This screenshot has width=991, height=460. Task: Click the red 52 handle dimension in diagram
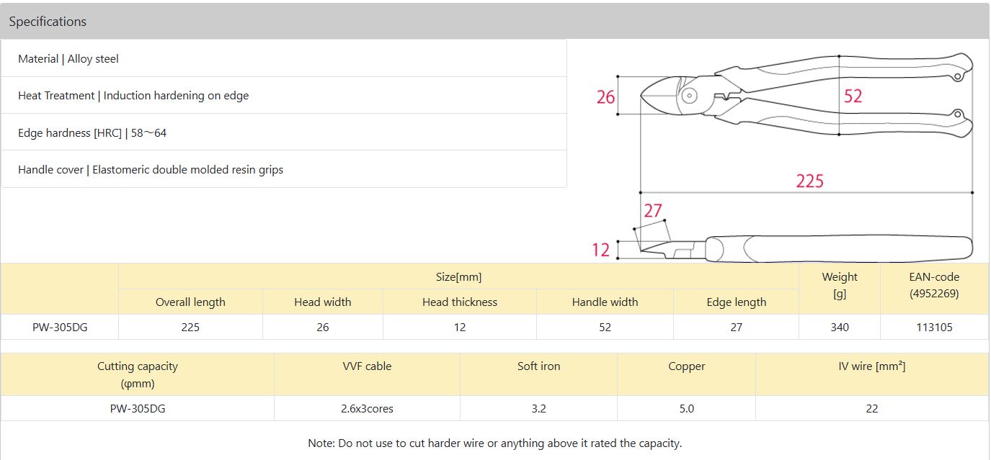coord(853,96)
